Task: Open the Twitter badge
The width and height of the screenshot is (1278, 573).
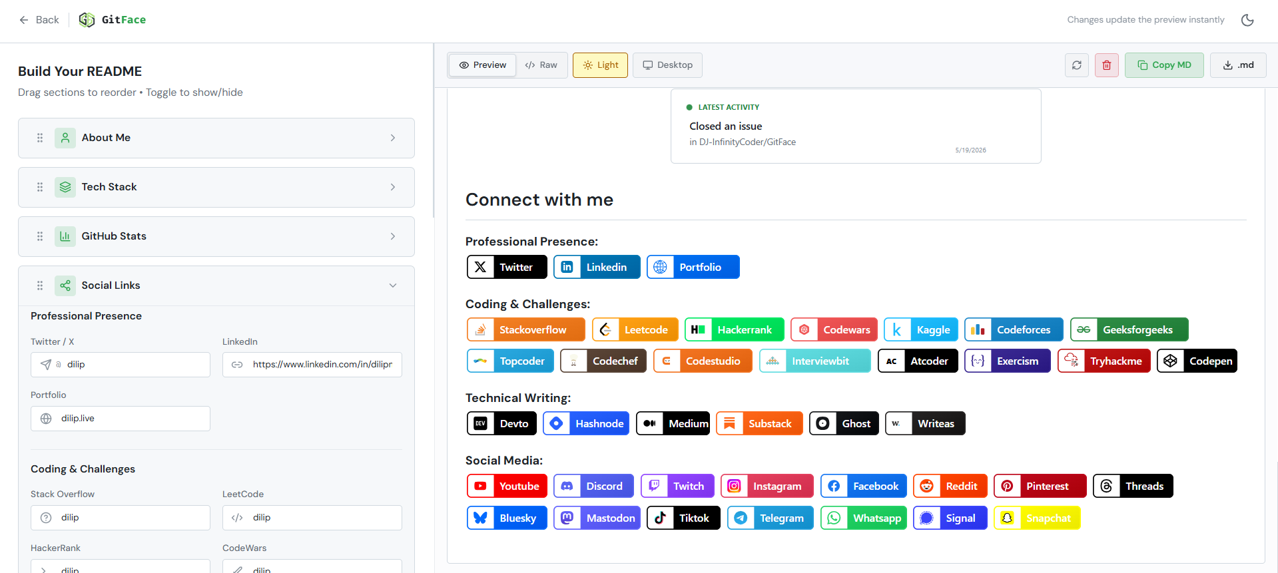Action: (507, 267)
